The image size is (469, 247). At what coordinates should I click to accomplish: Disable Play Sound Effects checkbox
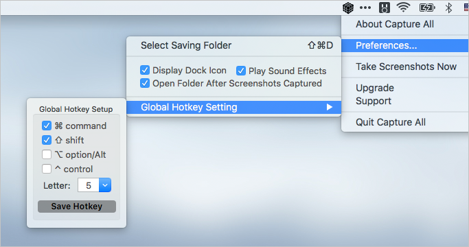241,71
